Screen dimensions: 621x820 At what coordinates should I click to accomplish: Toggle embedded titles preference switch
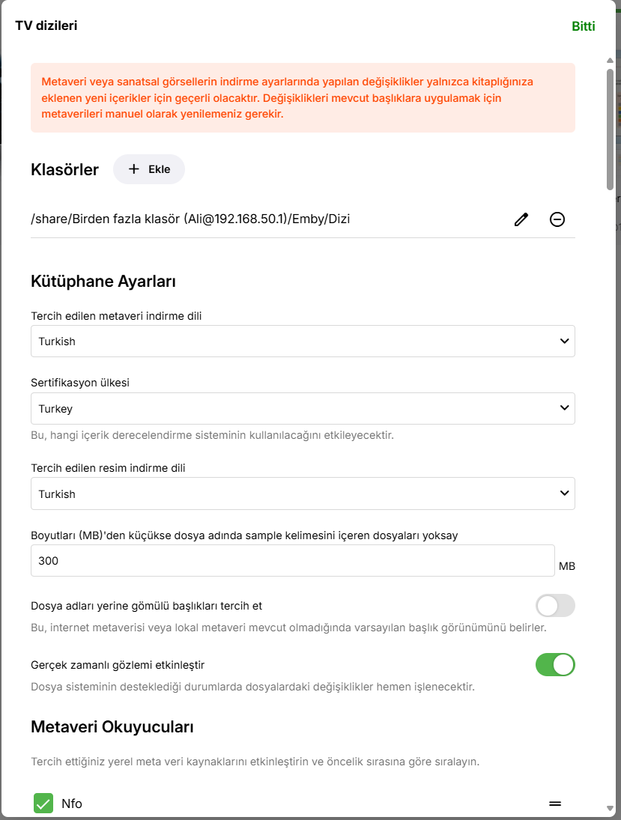pyautogui.click(x=555, y=605)
